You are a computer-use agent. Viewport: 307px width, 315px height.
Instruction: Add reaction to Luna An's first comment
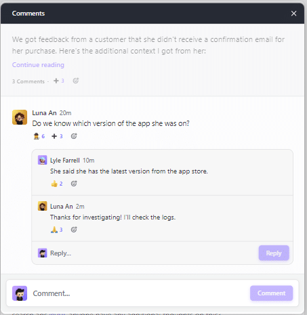(x=74, y=136)
